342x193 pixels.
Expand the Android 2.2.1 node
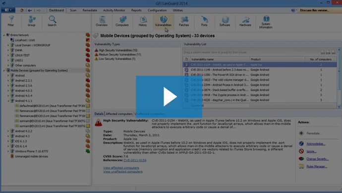[x=8, y=80]
